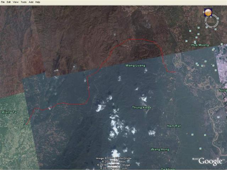Select the Wang Luang place label
This screenshot has height=170, width=227.
(x=135, y=66)
